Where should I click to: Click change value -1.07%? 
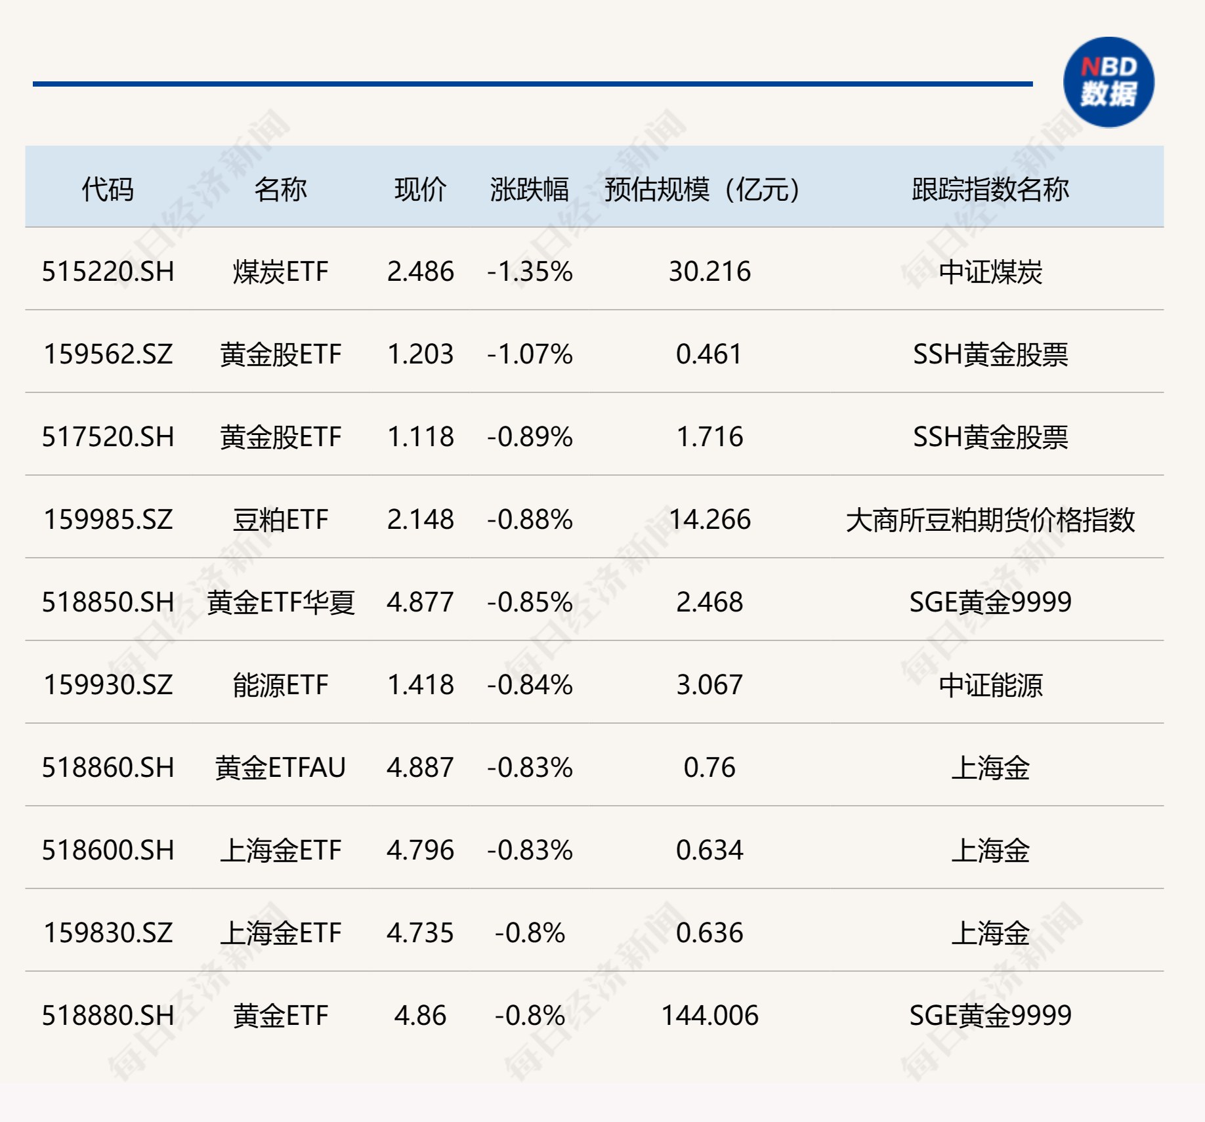tap(530, 354)
